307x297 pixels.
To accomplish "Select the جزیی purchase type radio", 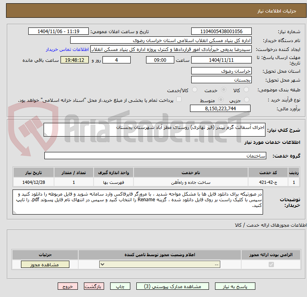I will click(247, 100).
